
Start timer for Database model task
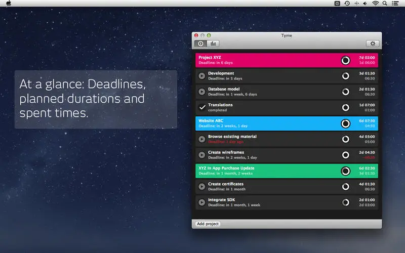point(201,92)
